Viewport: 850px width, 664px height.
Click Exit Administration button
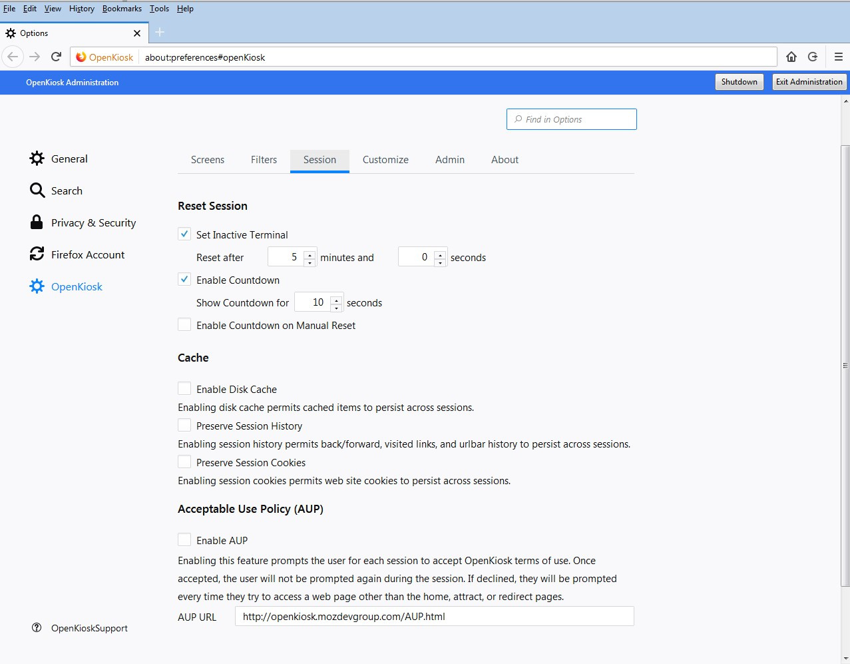pyautogui.click(x=809, y=82)
